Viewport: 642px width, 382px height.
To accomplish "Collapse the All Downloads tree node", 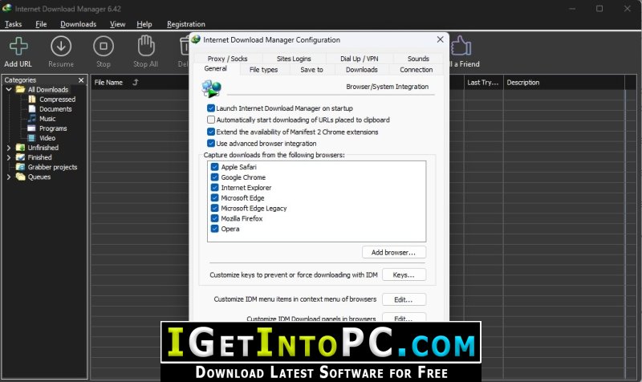I will pos(9,89).
